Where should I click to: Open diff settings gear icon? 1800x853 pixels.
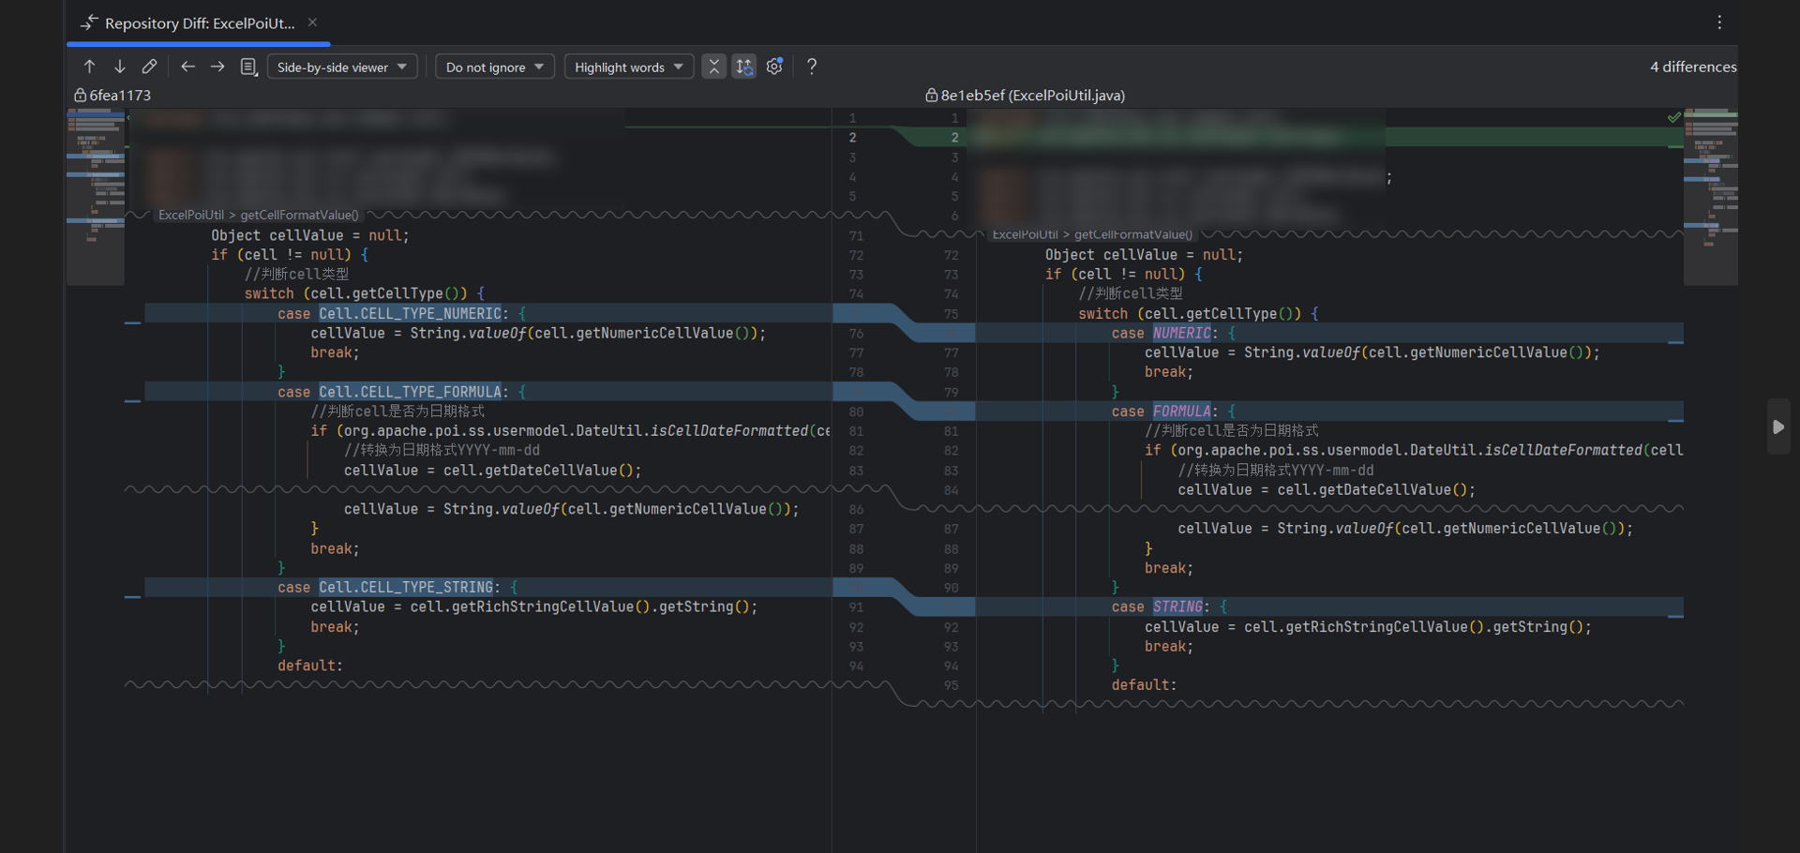[x=774, y=67]
